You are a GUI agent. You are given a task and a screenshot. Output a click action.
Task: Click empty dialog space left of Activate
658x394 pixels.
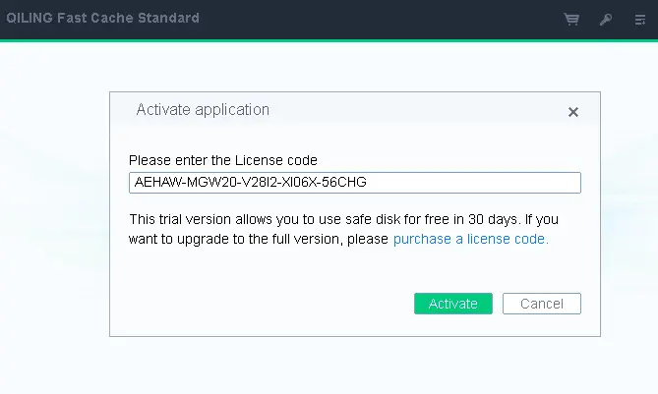pyautogui.click(x=266, y=304)
